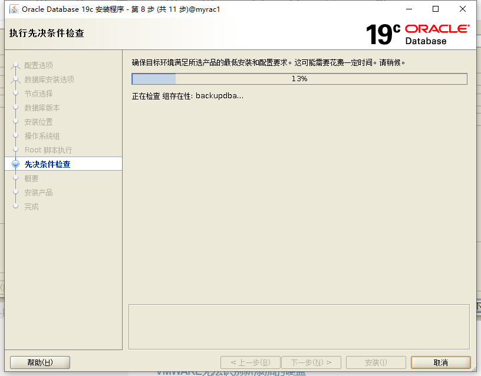The height and width of the screenshot is (376, 481).
Task: Select the 概要 step
Action: tap(32, 178)
